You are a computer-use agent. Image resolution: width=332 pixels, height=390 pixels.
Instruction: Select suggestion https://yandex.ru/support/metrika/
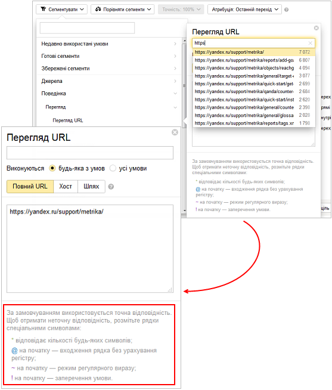click(254, 52)
